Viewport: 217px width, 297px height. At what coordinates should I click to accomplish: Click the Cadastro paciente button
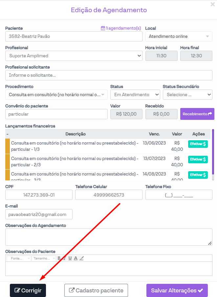click(96, 290)
